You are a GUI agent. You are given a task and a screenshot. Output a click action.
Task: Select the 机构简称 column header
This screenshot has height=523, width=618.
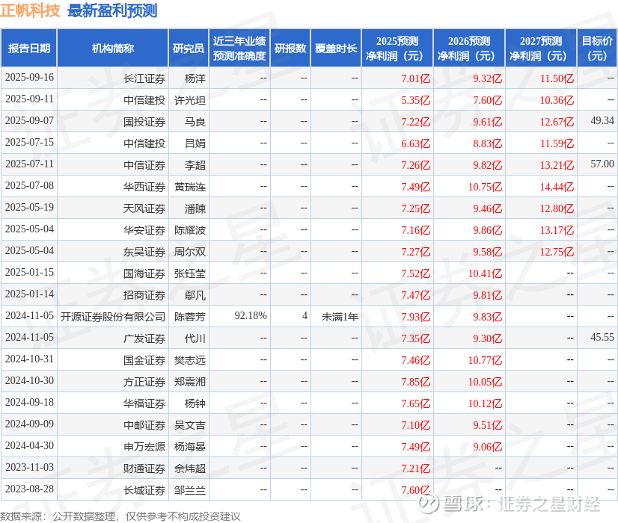click(x=113, y=48)
